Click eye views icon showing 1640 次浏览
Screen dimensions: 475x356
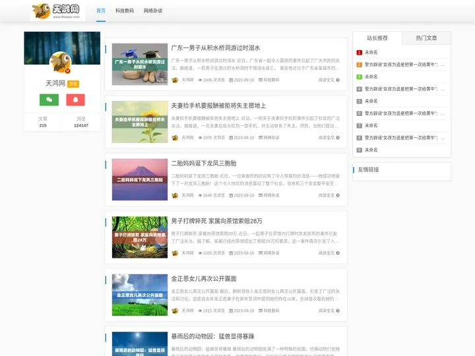pyautogui.click(x=200, y=195)
